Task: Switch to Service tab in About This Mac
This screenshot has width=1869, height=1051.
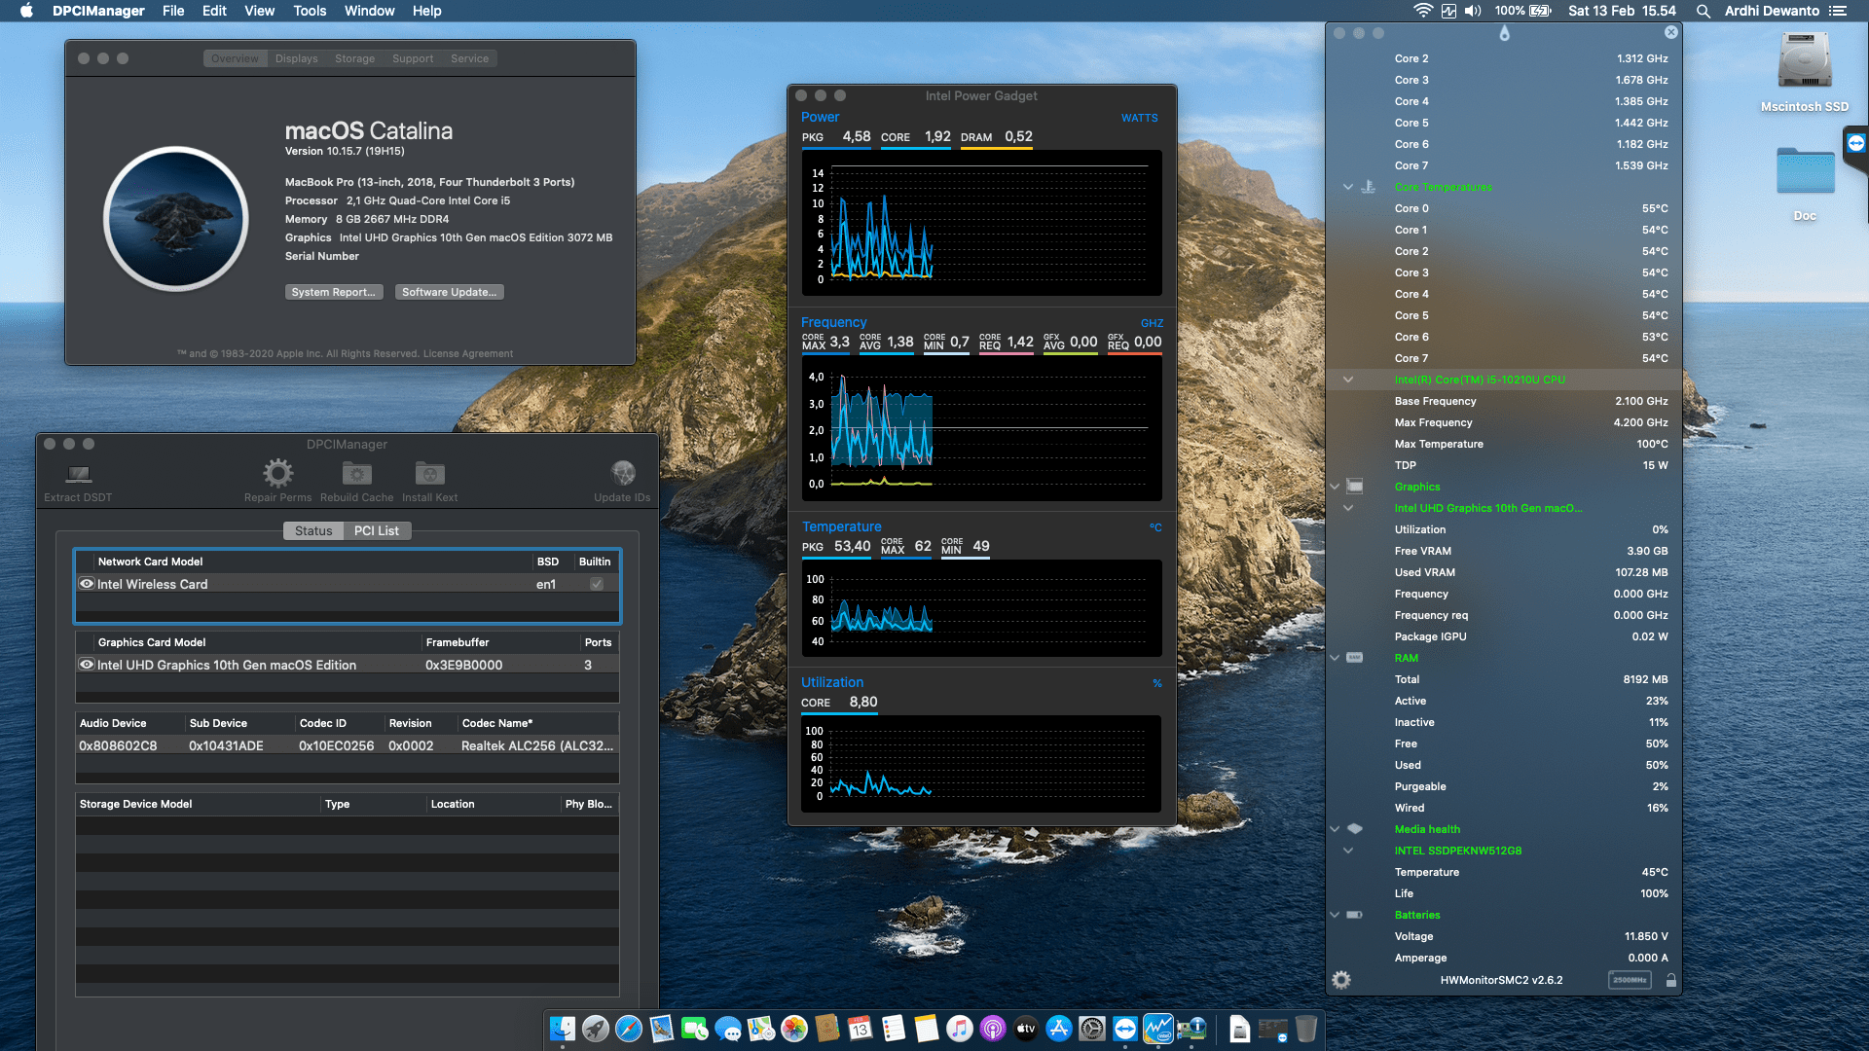Action: point(469,58)
